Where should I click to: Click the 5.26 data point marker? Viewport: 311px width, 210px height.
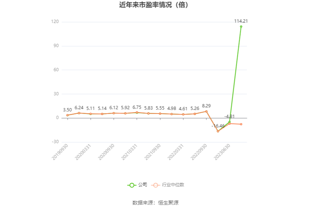195,114
